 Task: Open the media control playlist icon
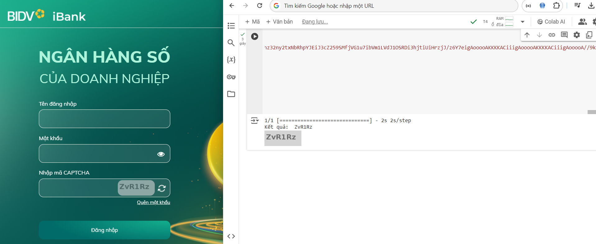pyautogui.click(x=577, y=5)
